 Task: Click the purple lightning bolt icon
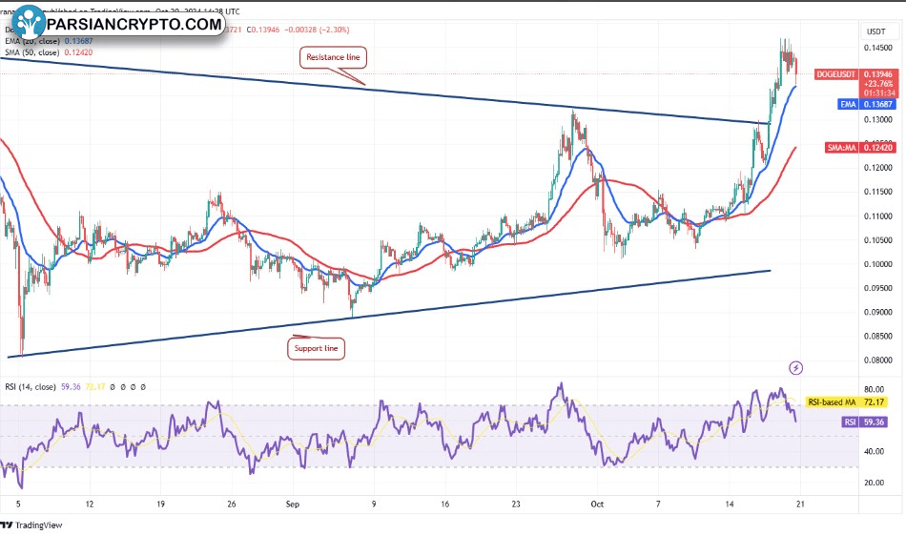pyautogui.click(x=795, y=367)
